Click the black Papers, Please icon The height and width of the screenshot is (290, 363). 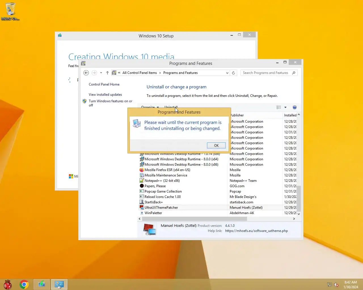[x=142, y=186]
